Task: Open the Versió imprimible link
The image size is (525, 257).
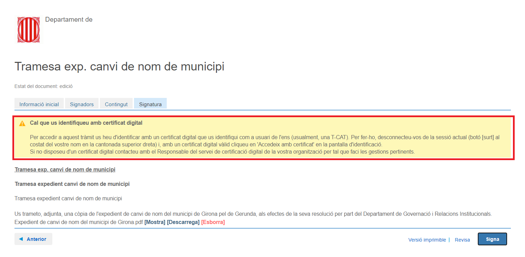Action: [x=427, y=240]
